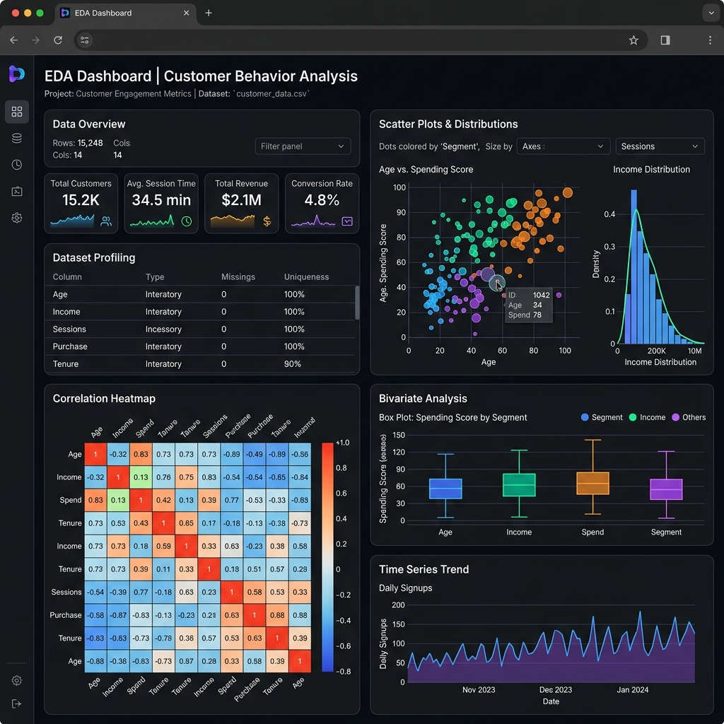Click the Incessory type cell for Sessions
The height and width of the screenshot is (724, 724).
(163, 329)
